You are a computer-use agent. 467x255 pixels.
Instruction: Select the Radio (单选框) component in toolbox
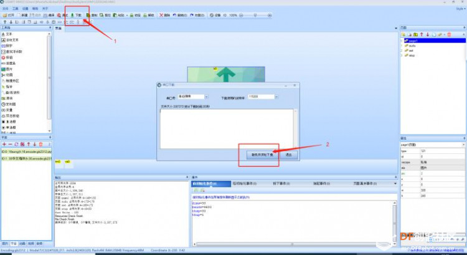(x=9, y=128)
